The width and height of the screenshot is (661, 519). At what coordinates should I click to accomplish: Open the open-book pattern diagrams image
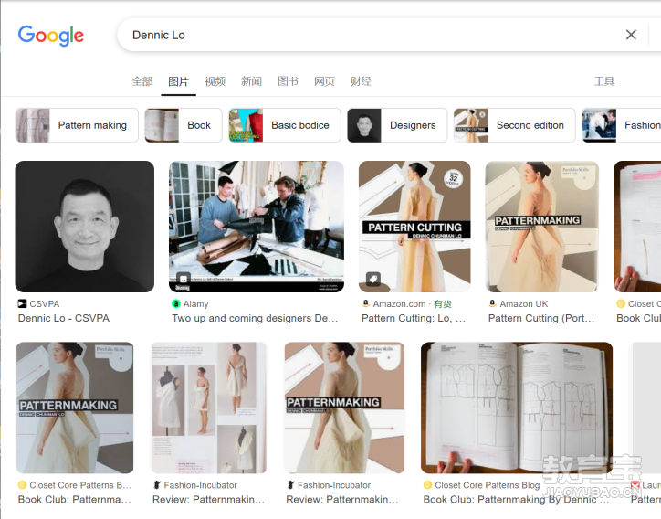pyautogui.click(x=517, y=408)
